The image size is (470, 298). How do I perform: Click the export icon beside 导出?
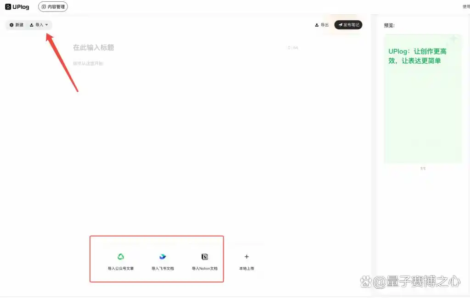(317, 25)
